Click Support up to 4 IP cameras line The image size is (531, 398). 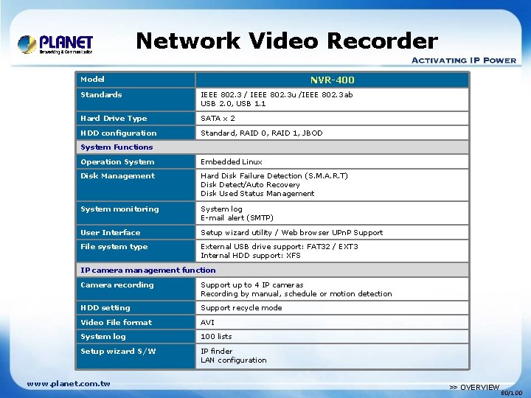pyautogui.click(x=251, y=285)
